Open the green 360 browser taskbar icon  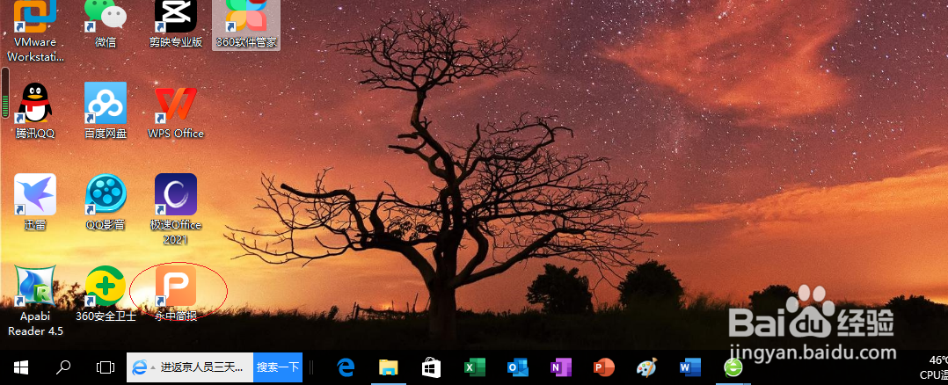click(x=733, y=367)
